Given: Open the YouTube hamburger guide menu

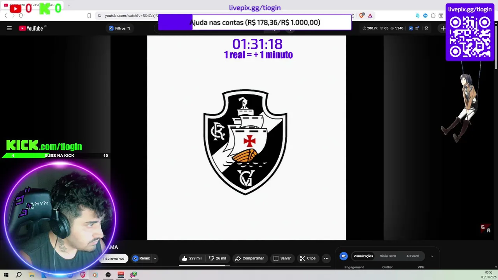Looking at the screenshot, I should [9, 28].
